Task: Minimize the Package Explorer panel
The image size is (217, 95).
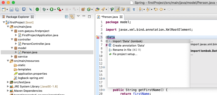Action: pyautogui.click(x=84, y=16)
